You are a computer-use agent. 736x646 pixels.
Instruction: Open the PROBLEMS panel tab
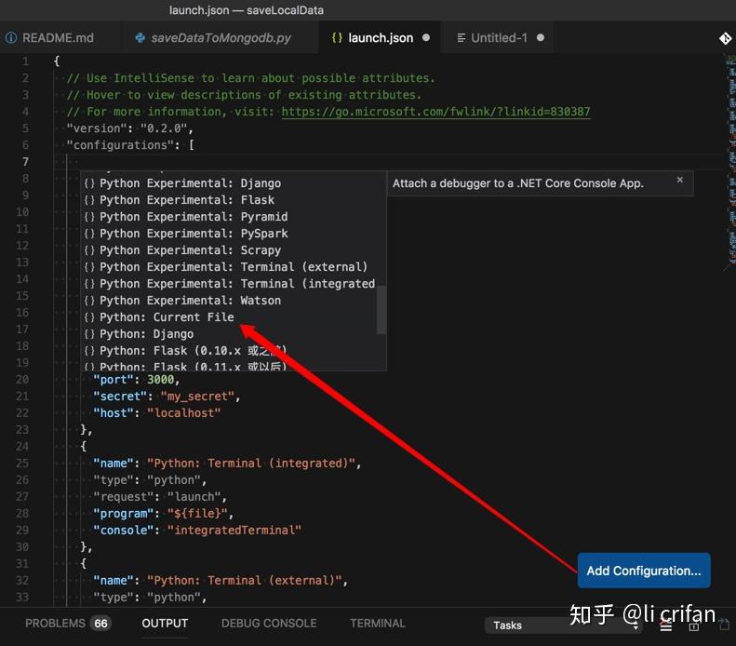coord(55,623)
